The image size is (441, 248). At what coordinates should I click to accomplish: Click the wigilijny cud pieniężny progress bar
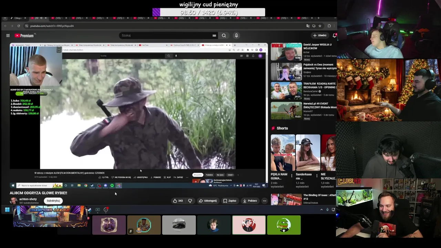[x=209, y=12]
